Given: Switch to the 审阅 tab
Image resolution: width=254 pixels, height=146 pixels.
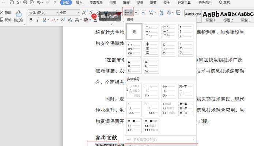Looking at the screenshot, I should point(126,3).
